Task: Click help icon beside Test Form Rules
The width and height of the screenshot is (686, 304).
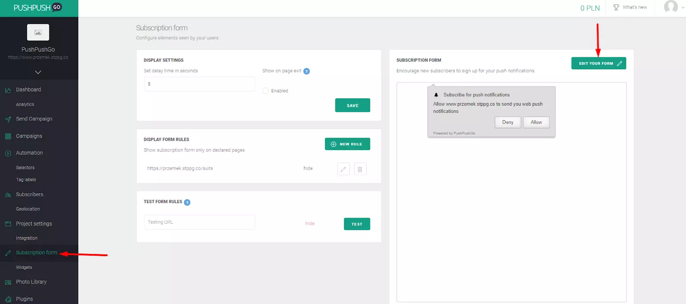Action: pyautogui.click(x=187, y=202)
